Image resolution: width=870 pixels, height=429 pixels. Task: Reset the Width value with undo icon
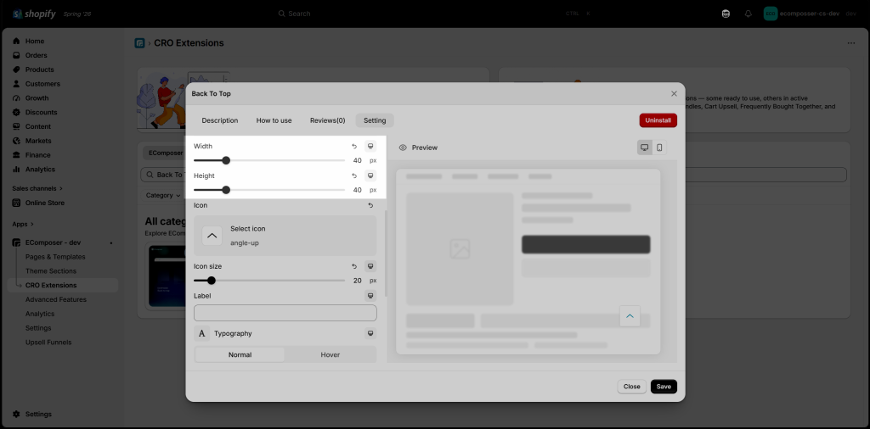pos(354,146)
